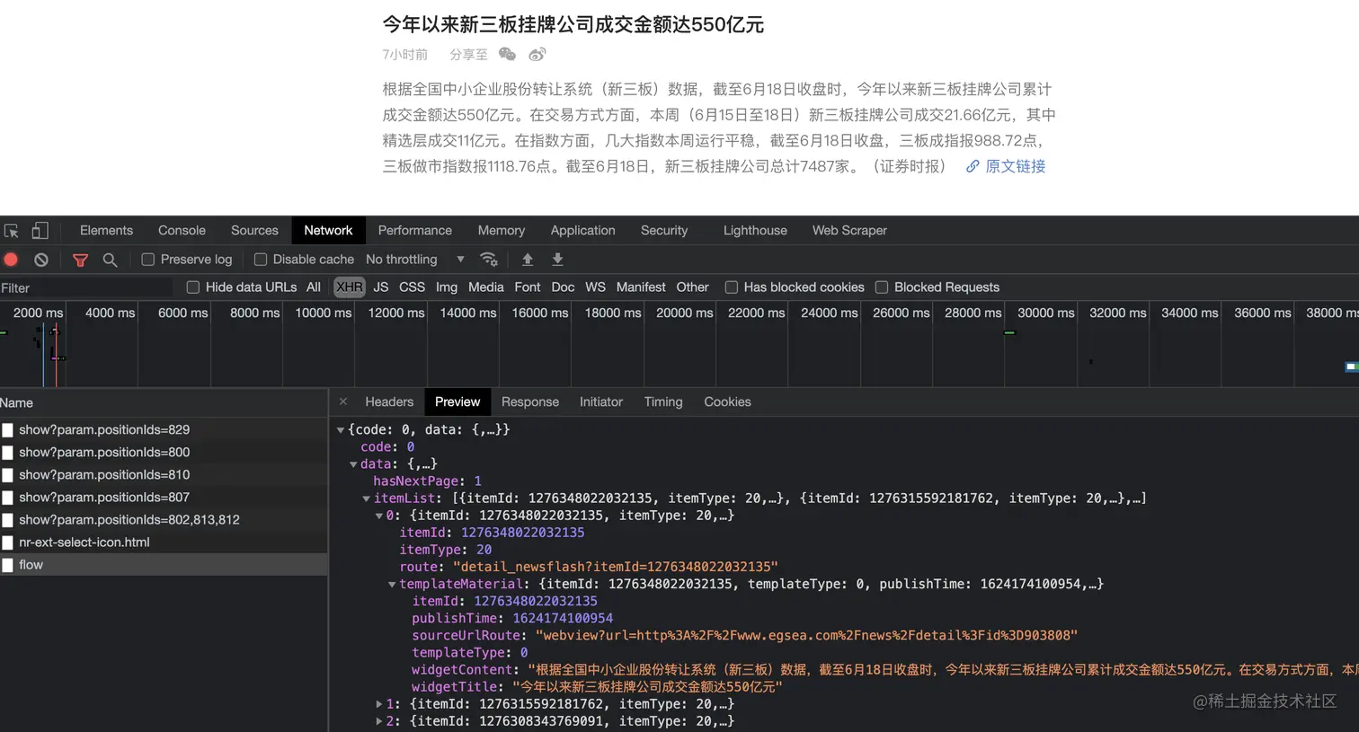
Task: Show the request Headers tab
Action: [x=389, y=401]
